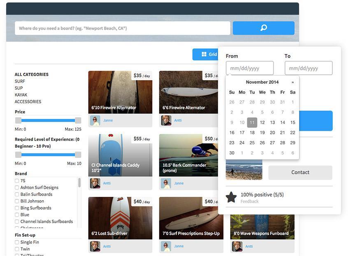Image resolution: width=348 pixels, height=256 pixels.
Task: Select the KAYAK category
Action: 21,95
